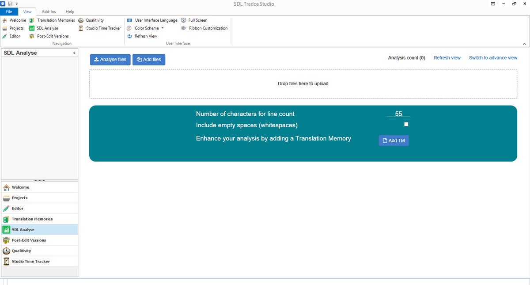Open Post-Edit Versions from the ribbon

tap(49, 36)
